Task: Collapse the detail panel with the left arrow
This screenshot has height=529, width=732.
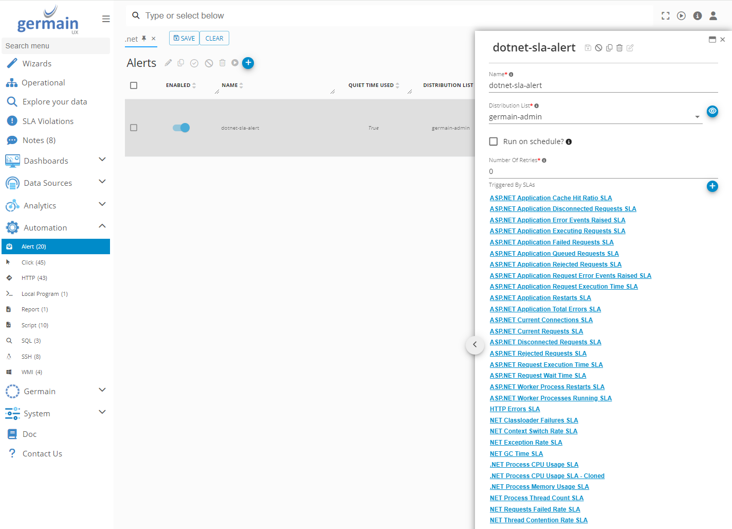Action: point(474,345)
